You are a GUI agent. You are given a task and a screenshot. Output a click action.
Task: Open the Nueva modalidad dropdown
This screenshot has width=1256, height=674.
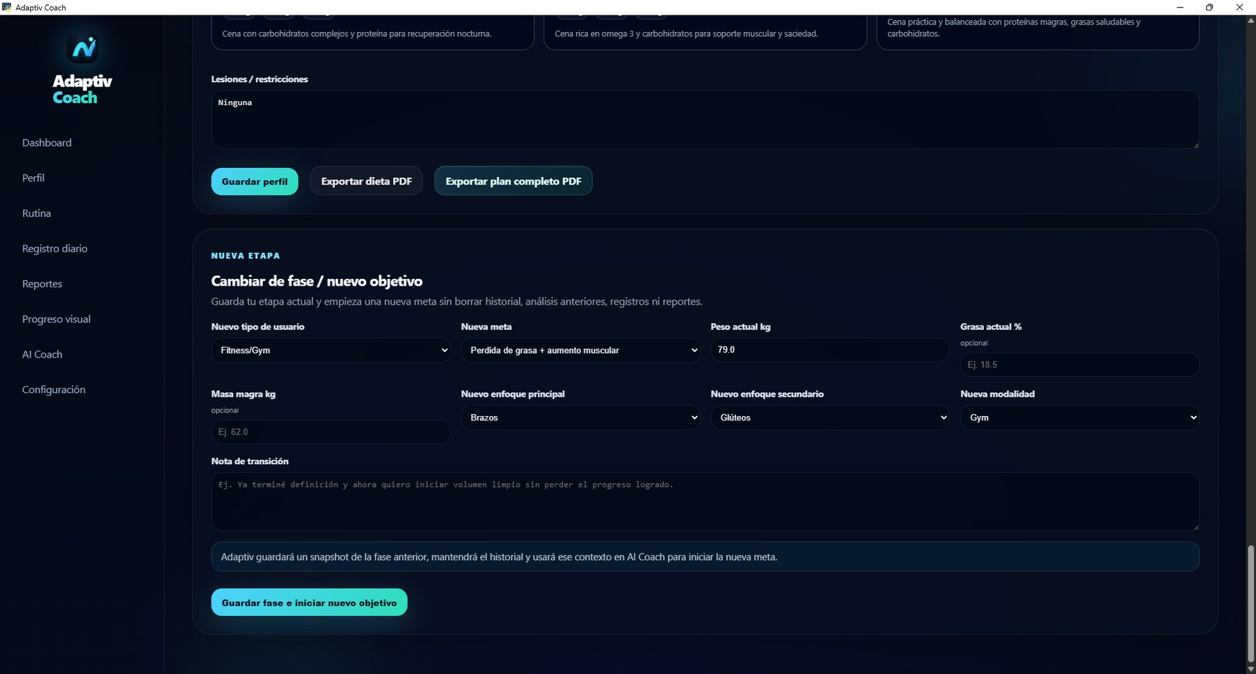pyautogui.click(x=1079, y=418)
